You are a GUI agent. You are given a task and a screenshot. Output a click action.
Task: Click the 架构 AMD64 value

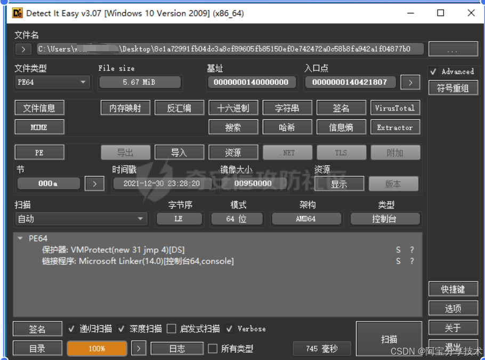(306, 219)
